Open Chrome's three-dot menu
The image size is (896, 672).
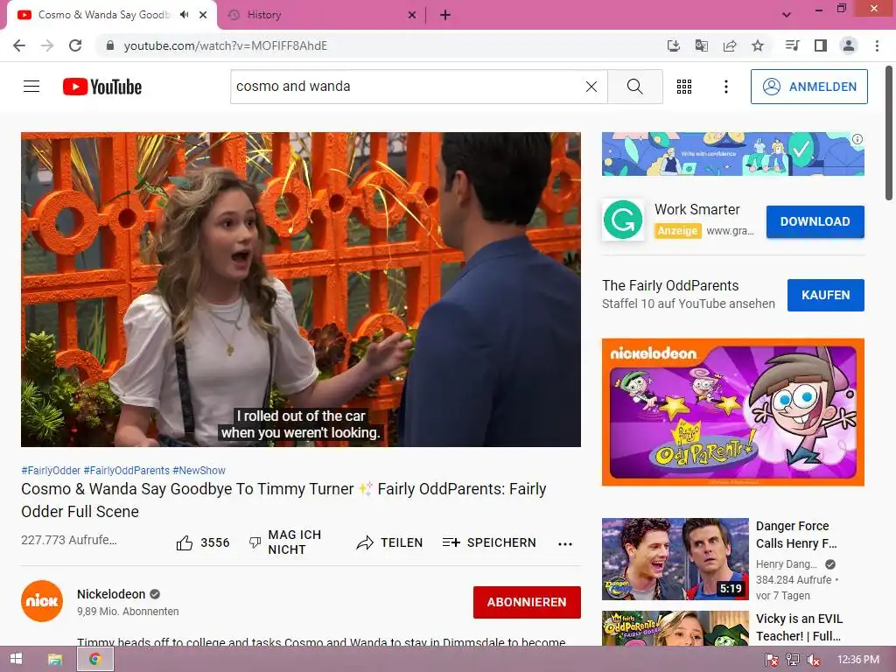pyautogui.click(x=877, y=45)
